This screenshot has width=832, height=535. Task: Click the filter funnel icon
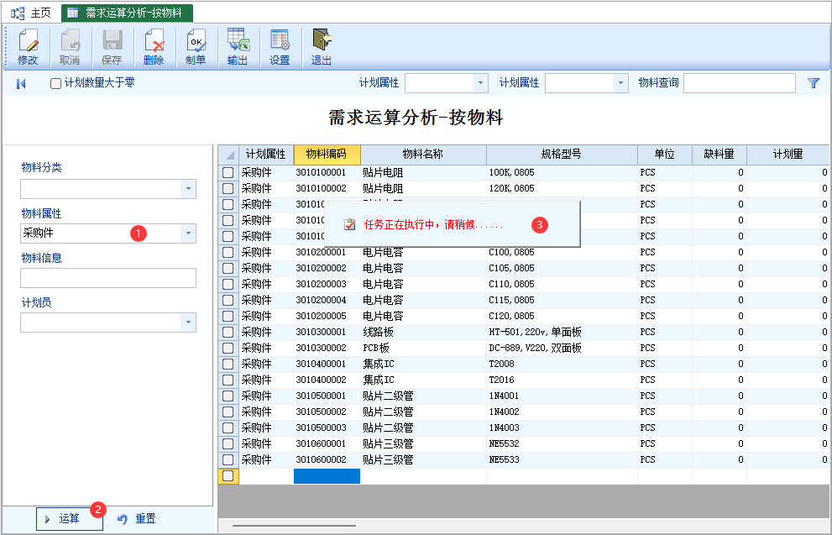tap(814, 83)
